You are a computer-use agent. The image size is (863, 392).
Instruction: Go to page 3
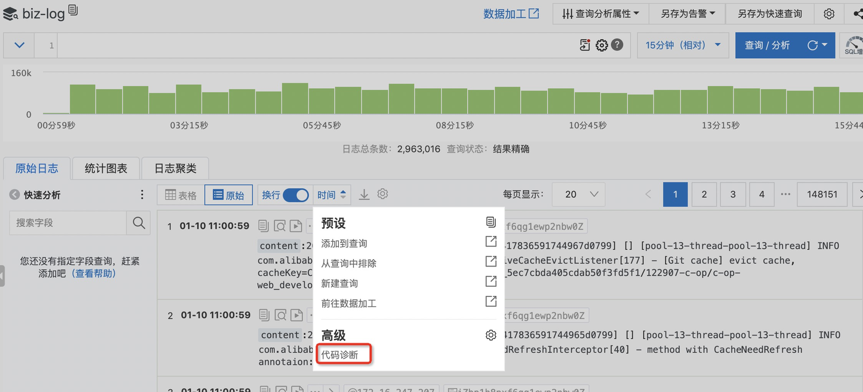(733, 195)
